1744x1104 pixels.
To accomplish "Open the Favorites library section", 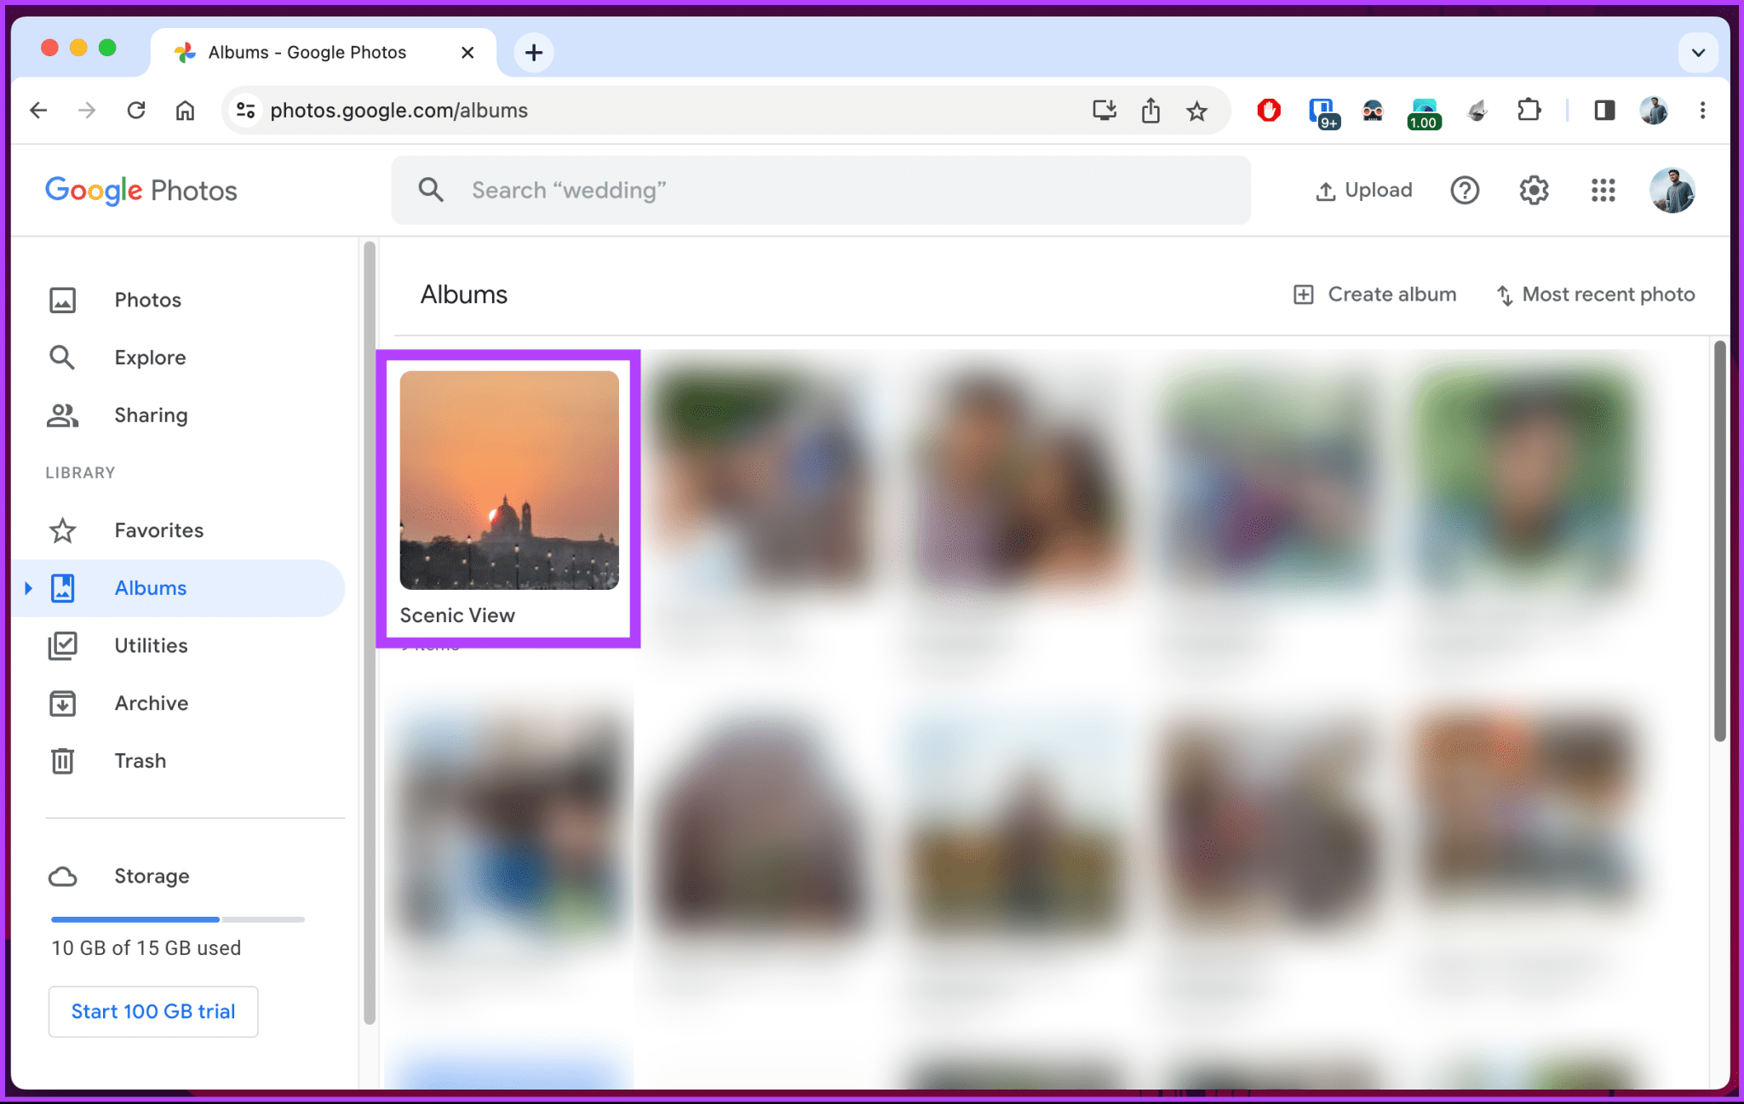I will [158, 529].
